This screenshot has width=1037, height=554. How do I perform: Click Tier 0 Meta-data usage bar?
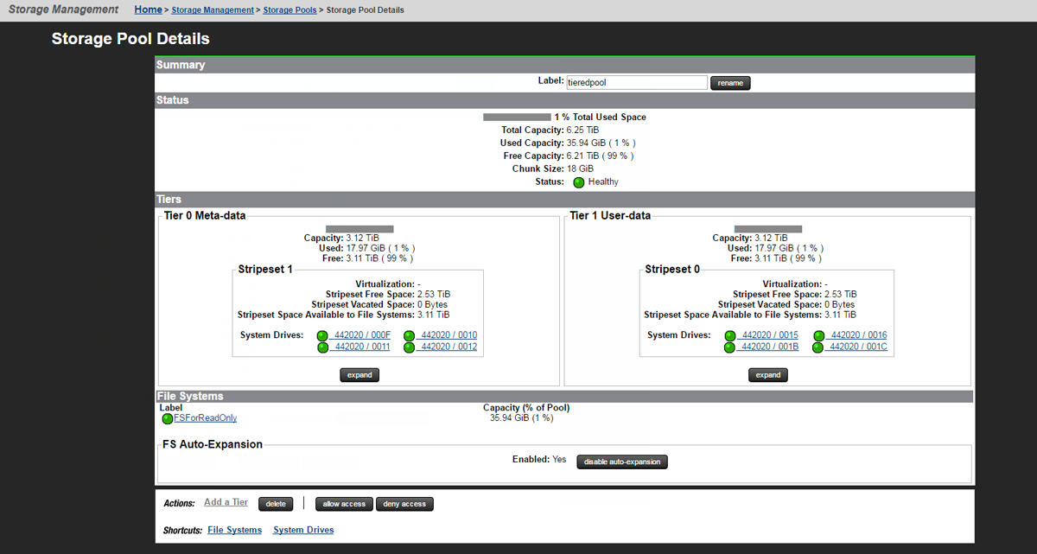point(359,229)
